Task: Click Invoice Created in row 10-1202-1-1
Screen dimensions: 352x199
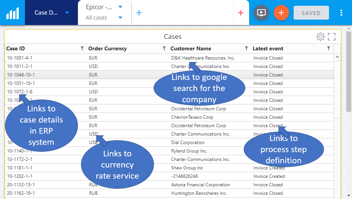Action: coord(269,176)
